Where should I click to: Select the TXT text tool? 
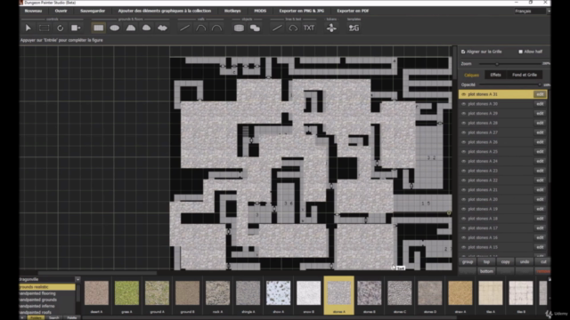[309, 28]
